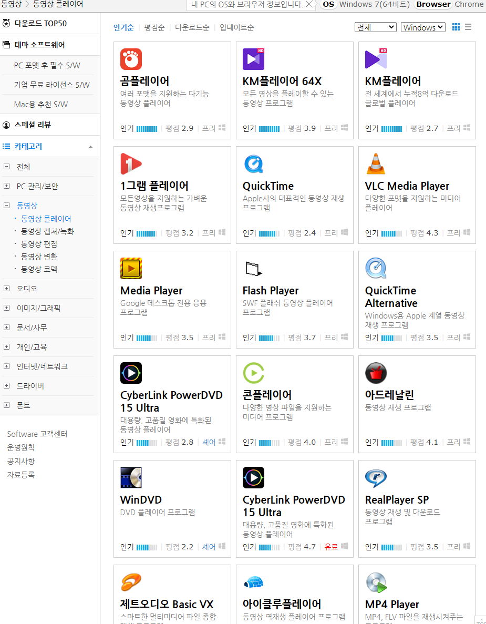Open 공지사항 link
The width and height of the screenshot is (486, 624).
[20, 461]
